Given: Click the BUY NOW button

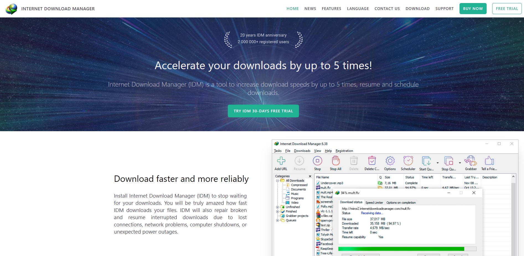Looking at the screenshot, I should pyautogui.click(x=473, y=9).
